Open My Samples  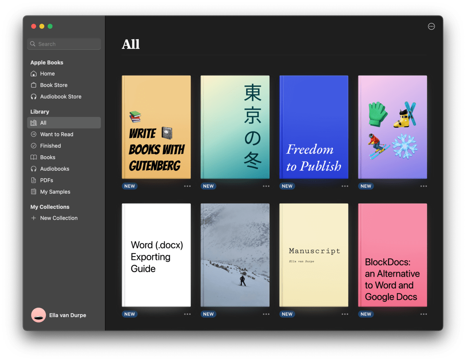pyautogui.click(x=55, y=191)
